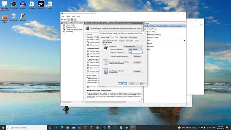Screen dimensions: 231x130
Task: Open the File menu
Action: tap(62, 17)
